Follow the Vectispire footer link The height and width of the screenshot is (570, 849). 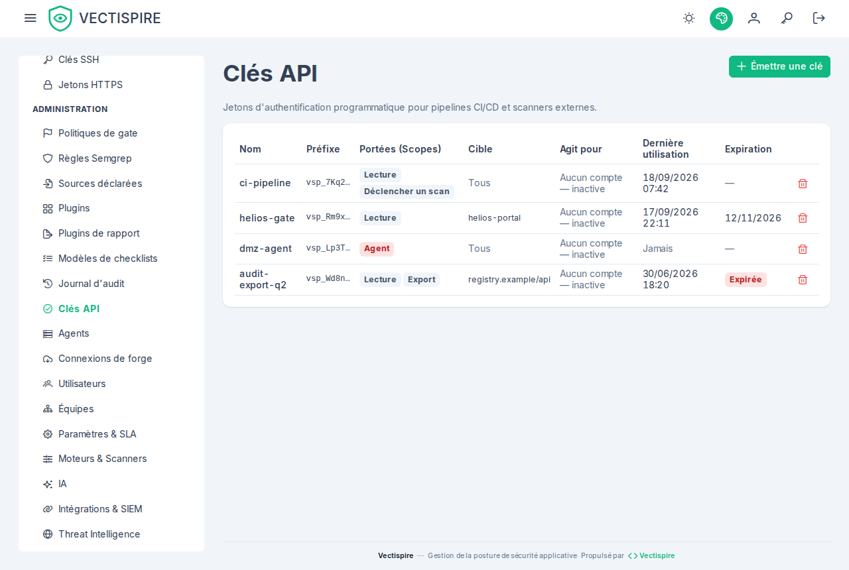pos(651,555)
